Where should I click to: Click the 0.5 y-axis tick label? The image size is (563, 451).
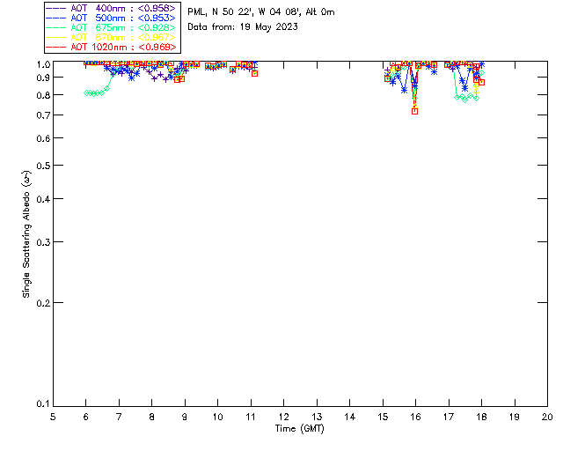(43, 166)
